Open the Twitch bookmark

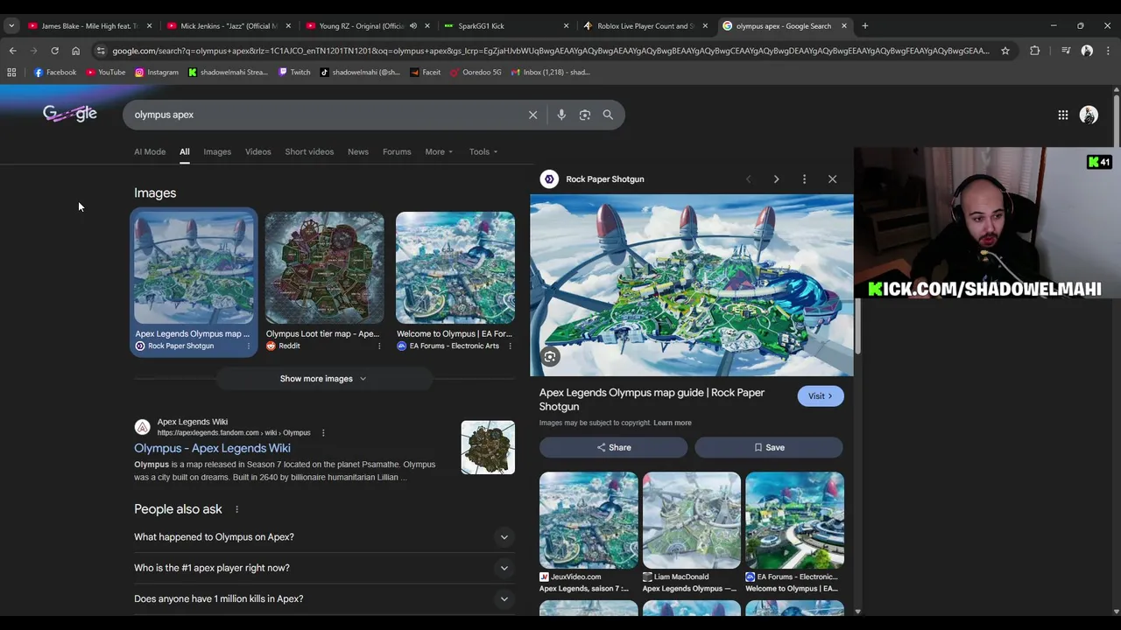pyautogui.click(x=294, y=72)
